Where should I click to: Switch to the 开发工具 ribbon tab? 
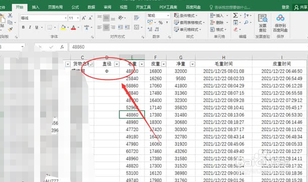coord(143,7)
